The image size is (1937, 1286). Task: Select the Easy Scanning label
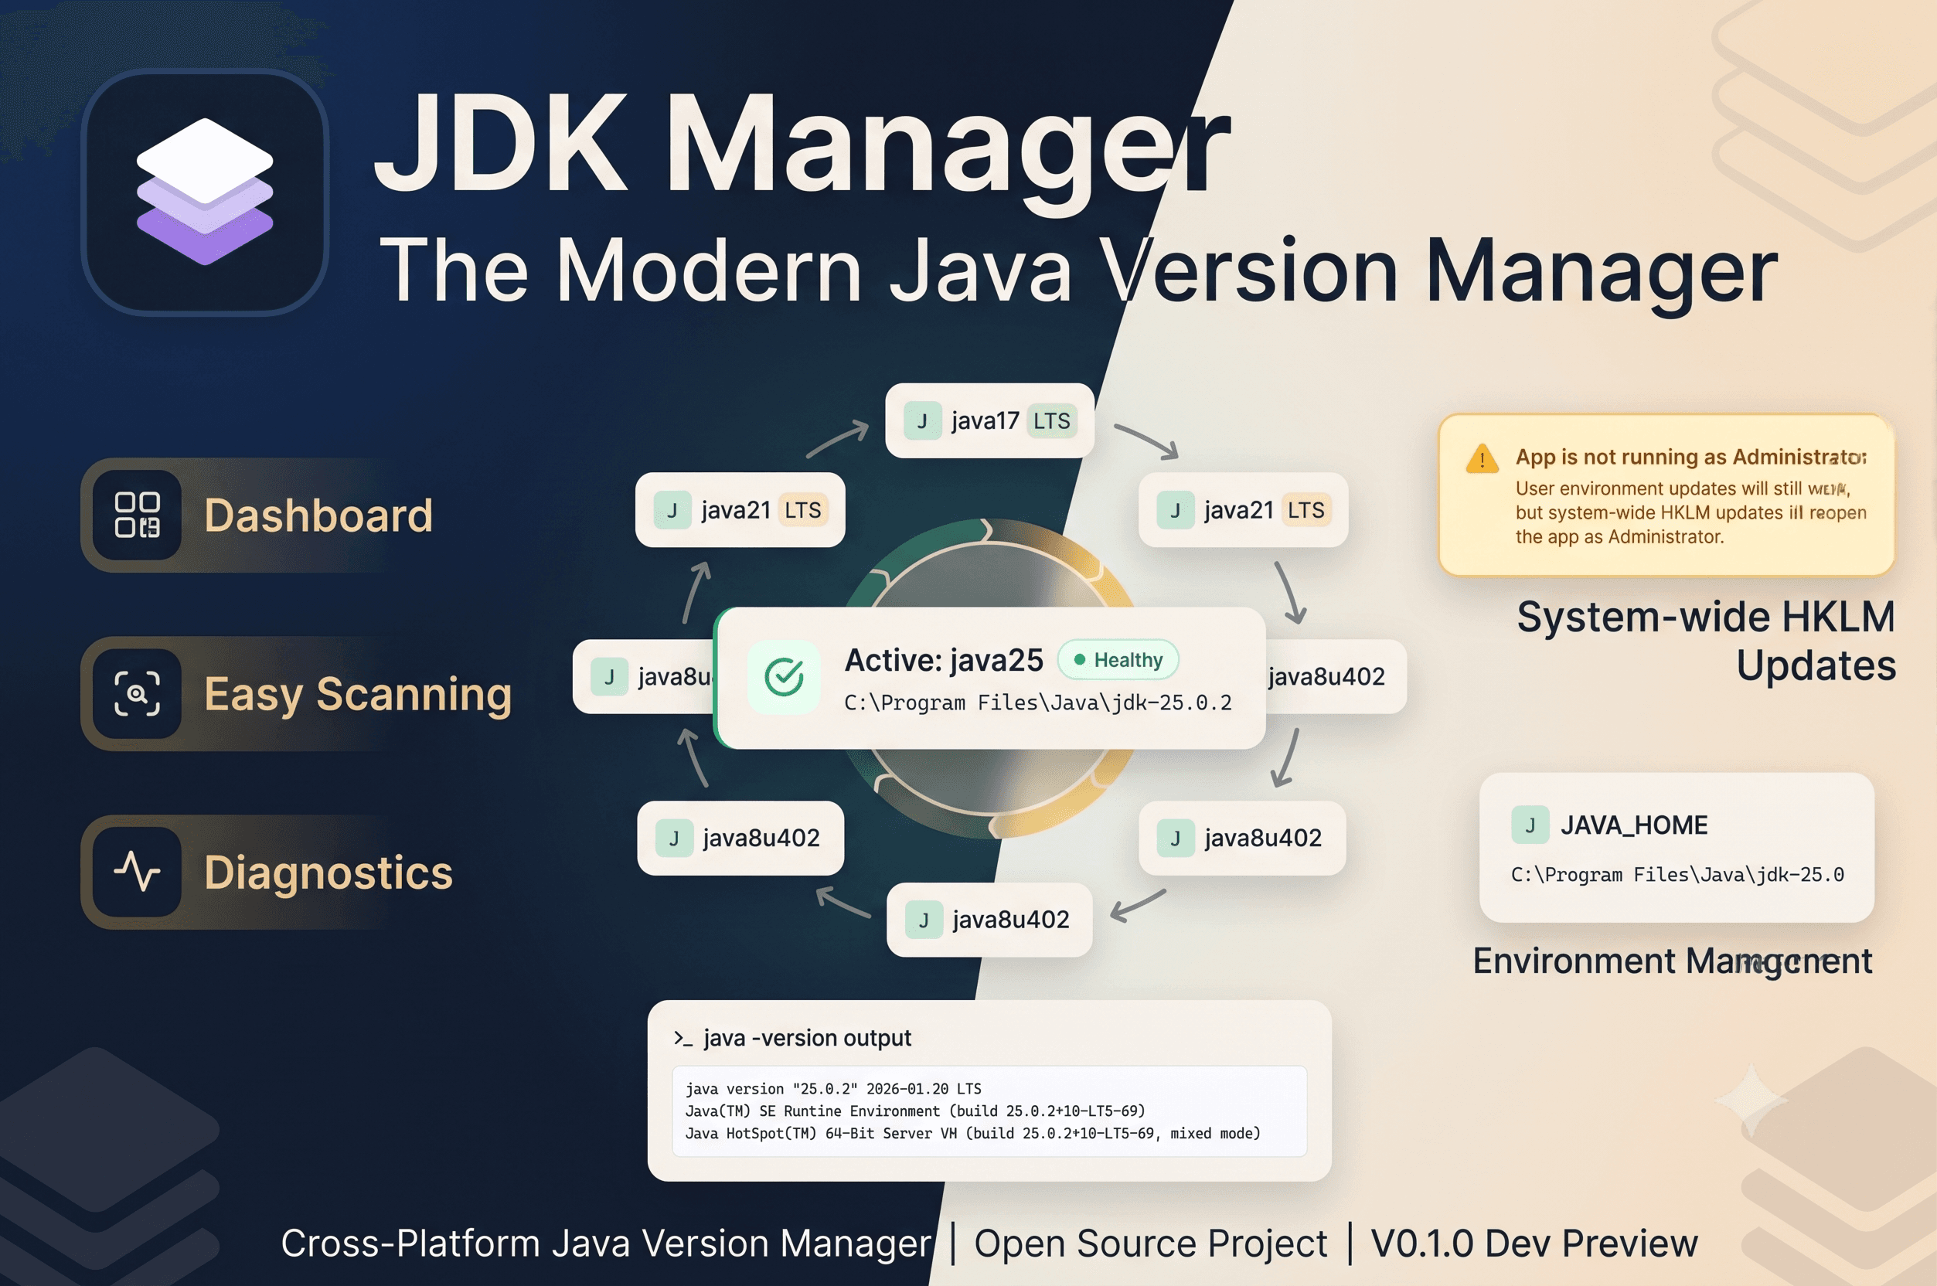pyautogui.click(x=358, y=695)
